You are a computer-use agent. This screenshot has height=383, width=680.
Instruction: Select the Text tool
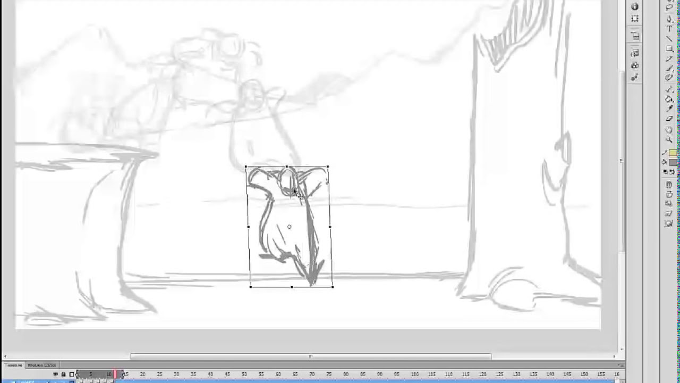point(669,28)
